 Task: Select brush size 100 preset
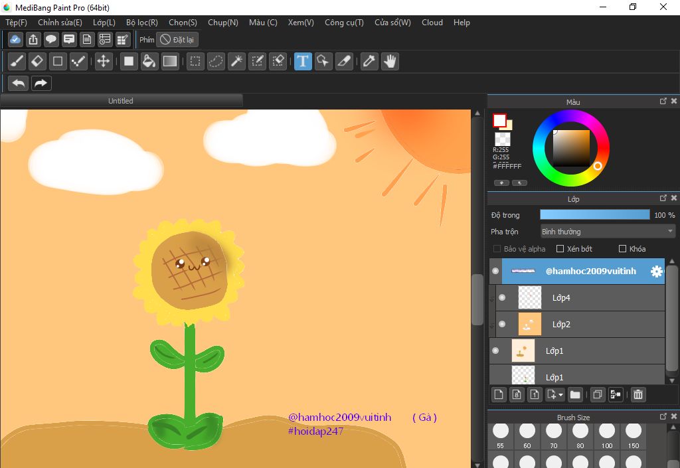pos(607,436)
